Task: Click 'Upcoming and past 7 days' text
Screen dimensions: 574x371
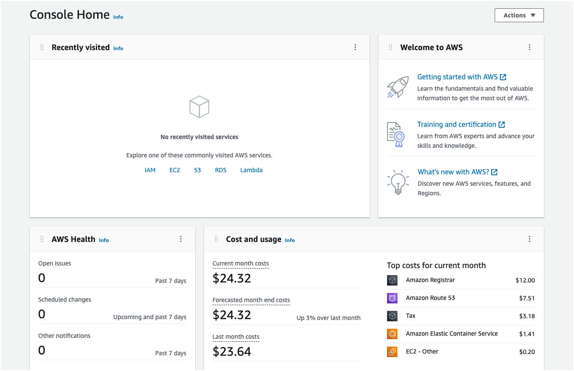Action: [x=150, y=317]
